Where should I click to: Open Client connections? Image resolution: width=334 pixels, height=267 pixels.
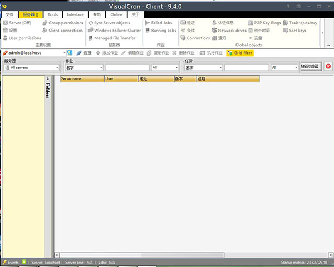[x=63, y=30]
